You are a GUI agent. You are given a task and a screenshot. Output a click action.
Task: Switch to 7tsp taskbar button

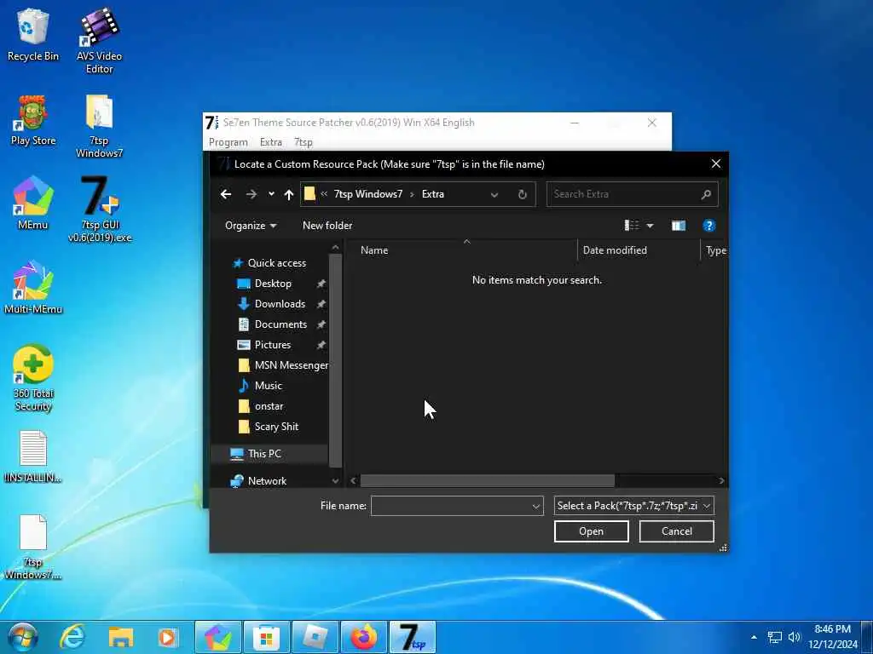click(412, 637)
